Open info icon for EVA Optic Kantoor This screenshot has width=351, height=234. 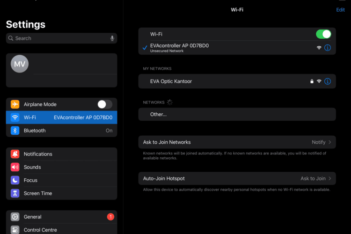pyautogui.click(x=328, y=81)
